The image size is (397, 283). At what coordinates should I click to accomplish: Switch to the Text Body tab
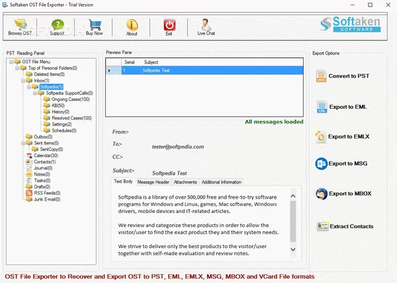(123, 181)
